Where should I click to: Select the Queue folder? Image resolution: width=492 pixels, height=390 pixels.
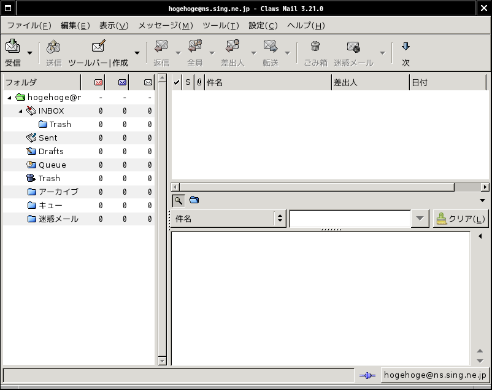click(x=79, y=165)
